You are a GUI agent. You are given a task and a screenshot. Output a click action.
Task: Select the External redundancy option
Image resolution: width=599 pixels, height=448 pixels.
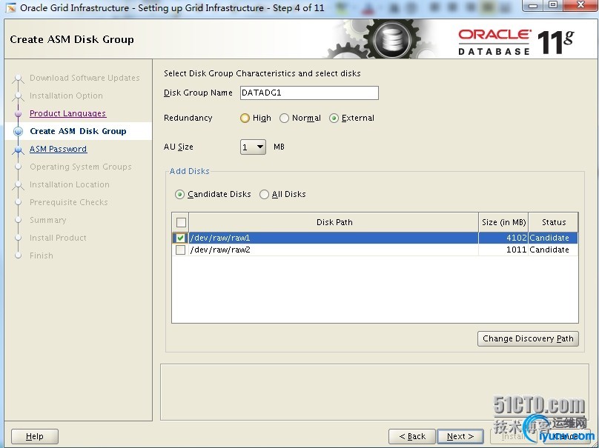click(x=334, y=118)
